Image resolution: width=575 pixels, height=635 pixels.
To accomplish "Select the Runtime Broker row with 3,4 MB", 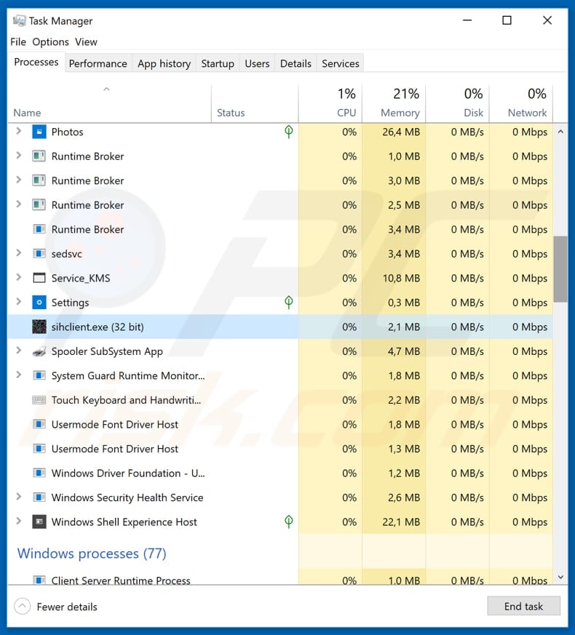I will (x=280, y=230).
